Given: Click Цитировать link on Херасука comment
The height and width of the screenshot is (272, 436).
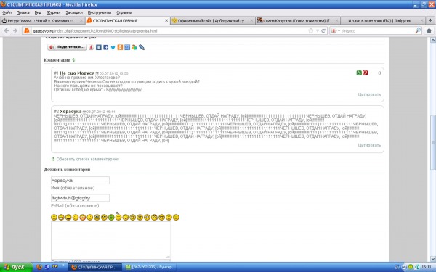Looking at the screenshot, I should click(x=369, y=145).
